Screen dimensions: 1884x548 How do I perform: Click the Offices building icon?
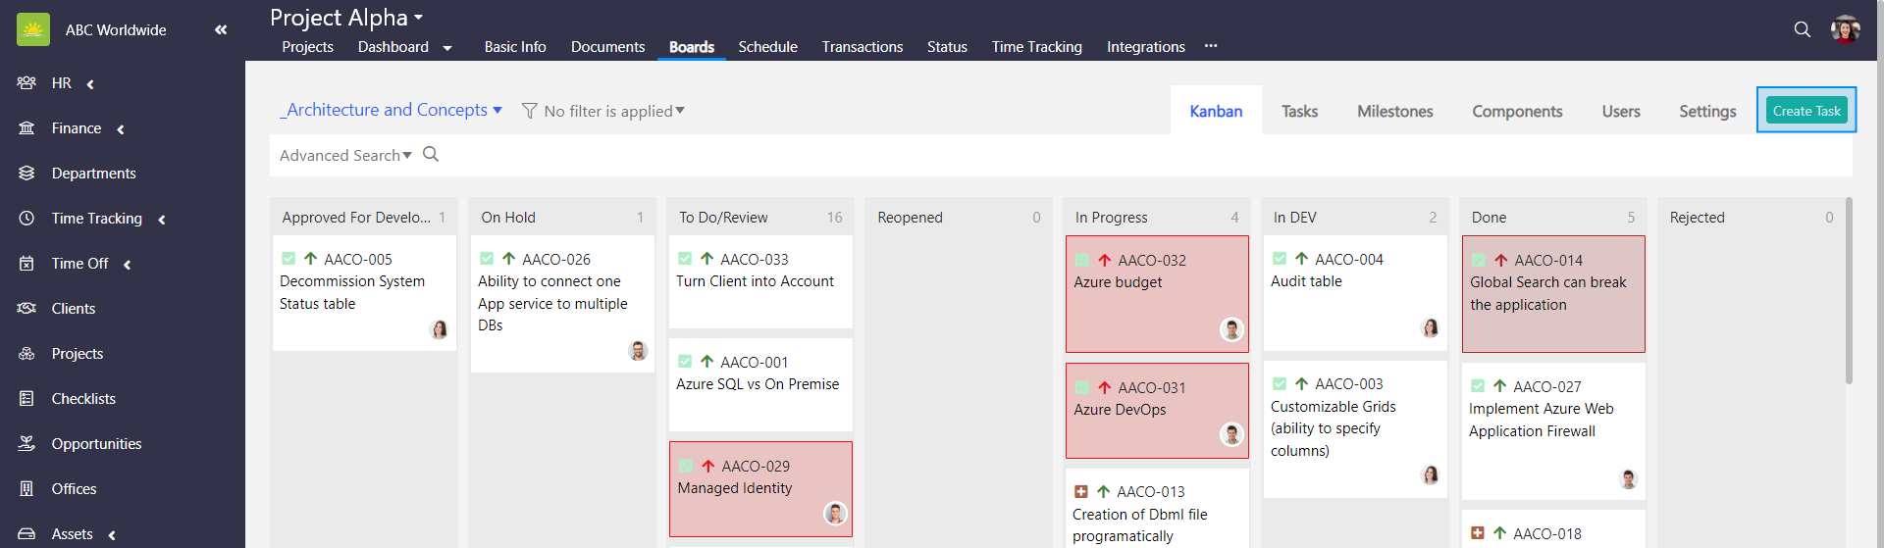[26, 489]
